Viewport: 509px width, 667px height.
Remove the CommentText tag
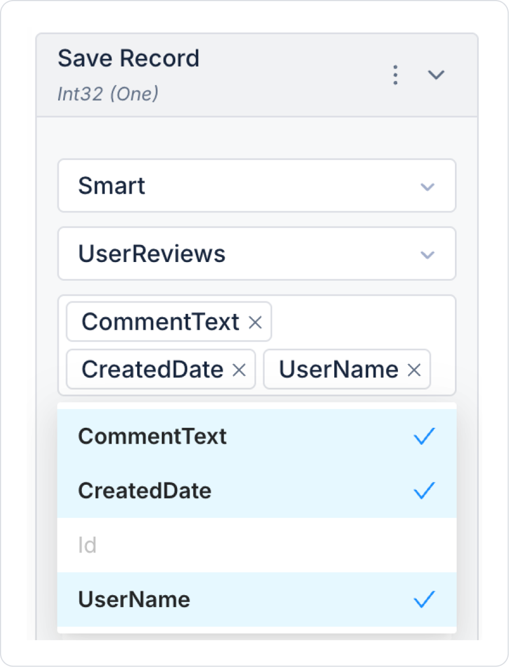point(256,323)
